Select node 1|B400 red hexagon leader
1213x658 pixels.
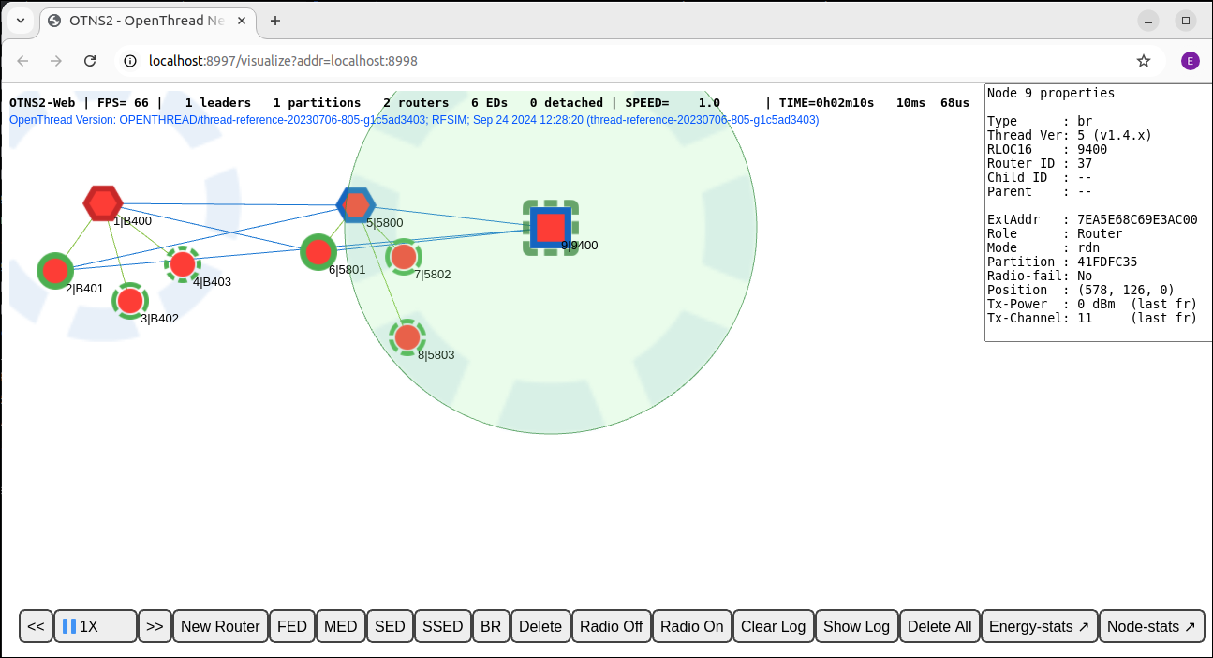(x=103, y=202)
